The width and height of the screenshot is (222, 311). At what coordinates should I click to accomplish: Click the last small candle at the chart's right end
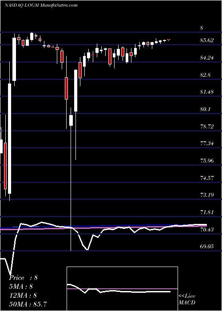pos(169,40)
